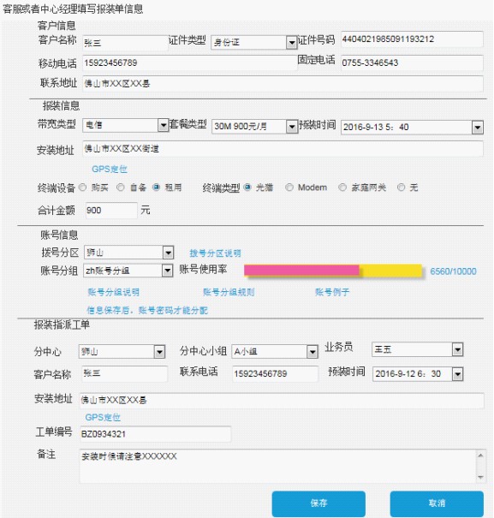Open the 账号分组规则 link
Image resolution: width=494 pixels, height=518 pixels.
point(229,292)
